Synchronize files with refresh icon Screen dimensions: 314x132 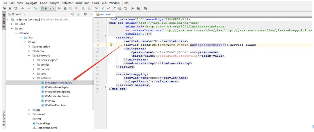16,8
